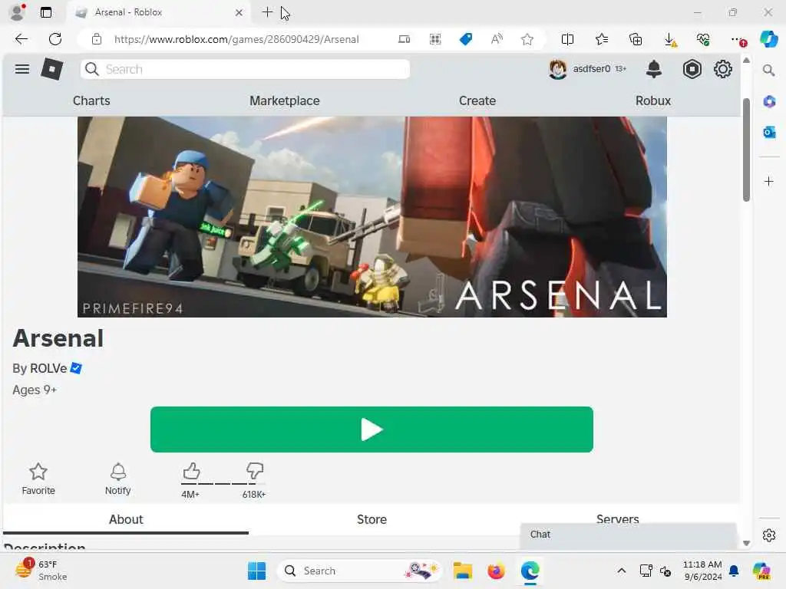Viewport: 786px width, 589px height.
Task: Open the Downloads icon
Action: [669, 40]
